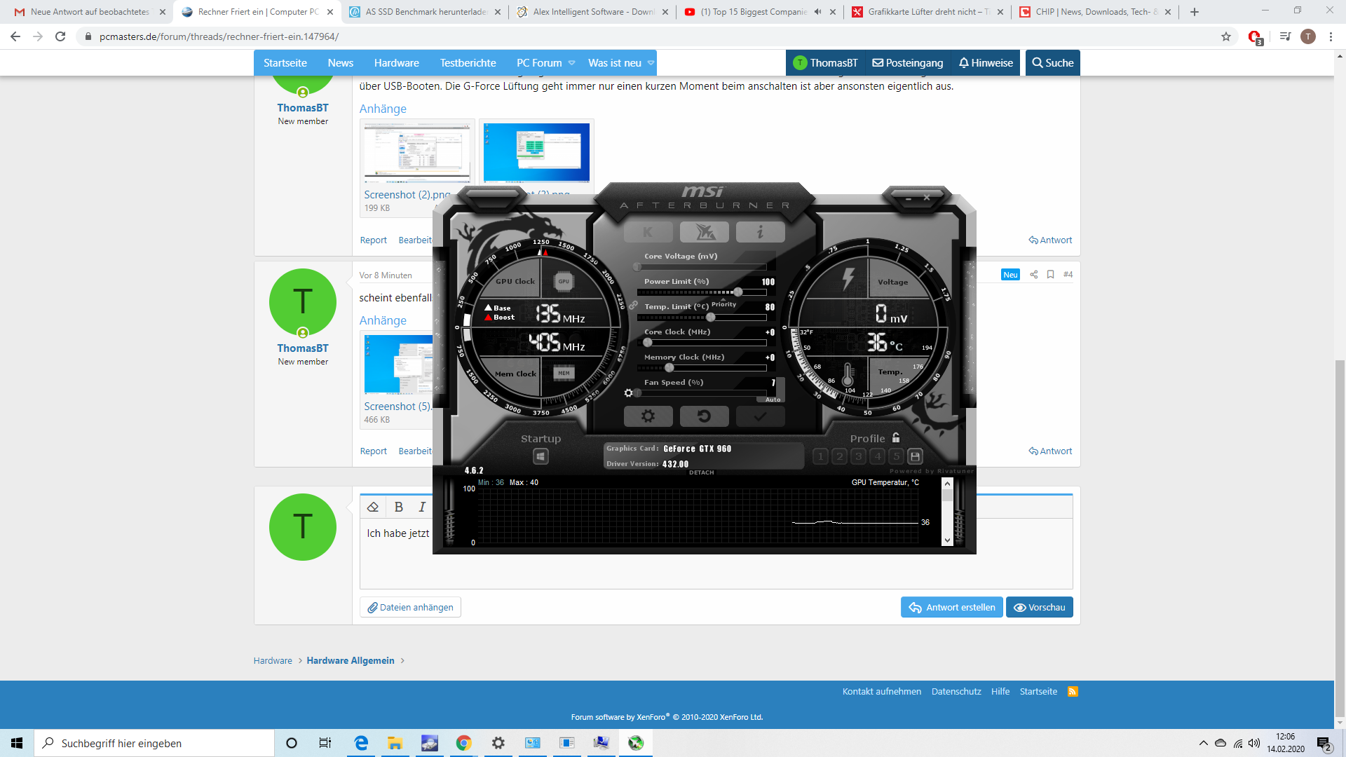Viewport: 1346px width, 757px height.
Task: Show hidden system tray icons
Action: click(x=1203, y=743)
